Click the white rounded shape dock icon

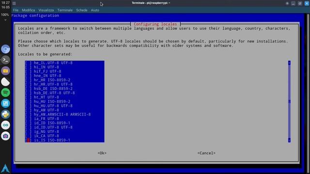5,82
